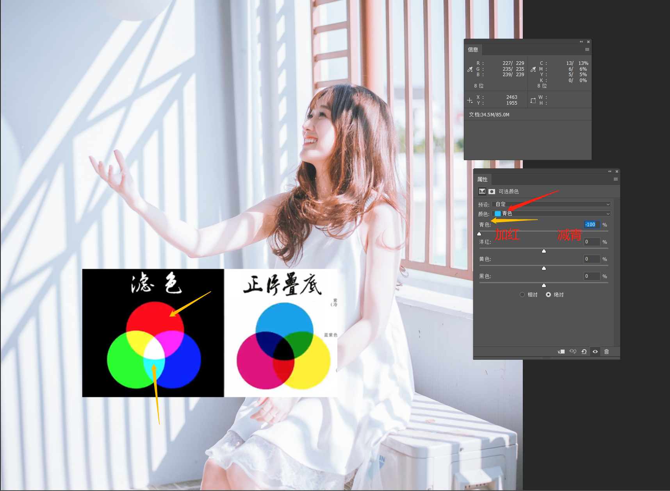Select the 相对 radio button
Image resolution: width=670 pixels, height=491 pixels.
click(522, 295)
